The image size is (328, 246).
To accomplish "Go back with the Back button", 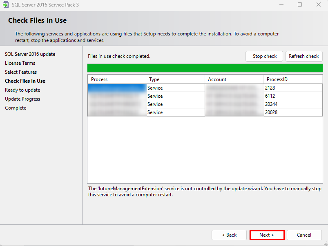I will (229, 235).
